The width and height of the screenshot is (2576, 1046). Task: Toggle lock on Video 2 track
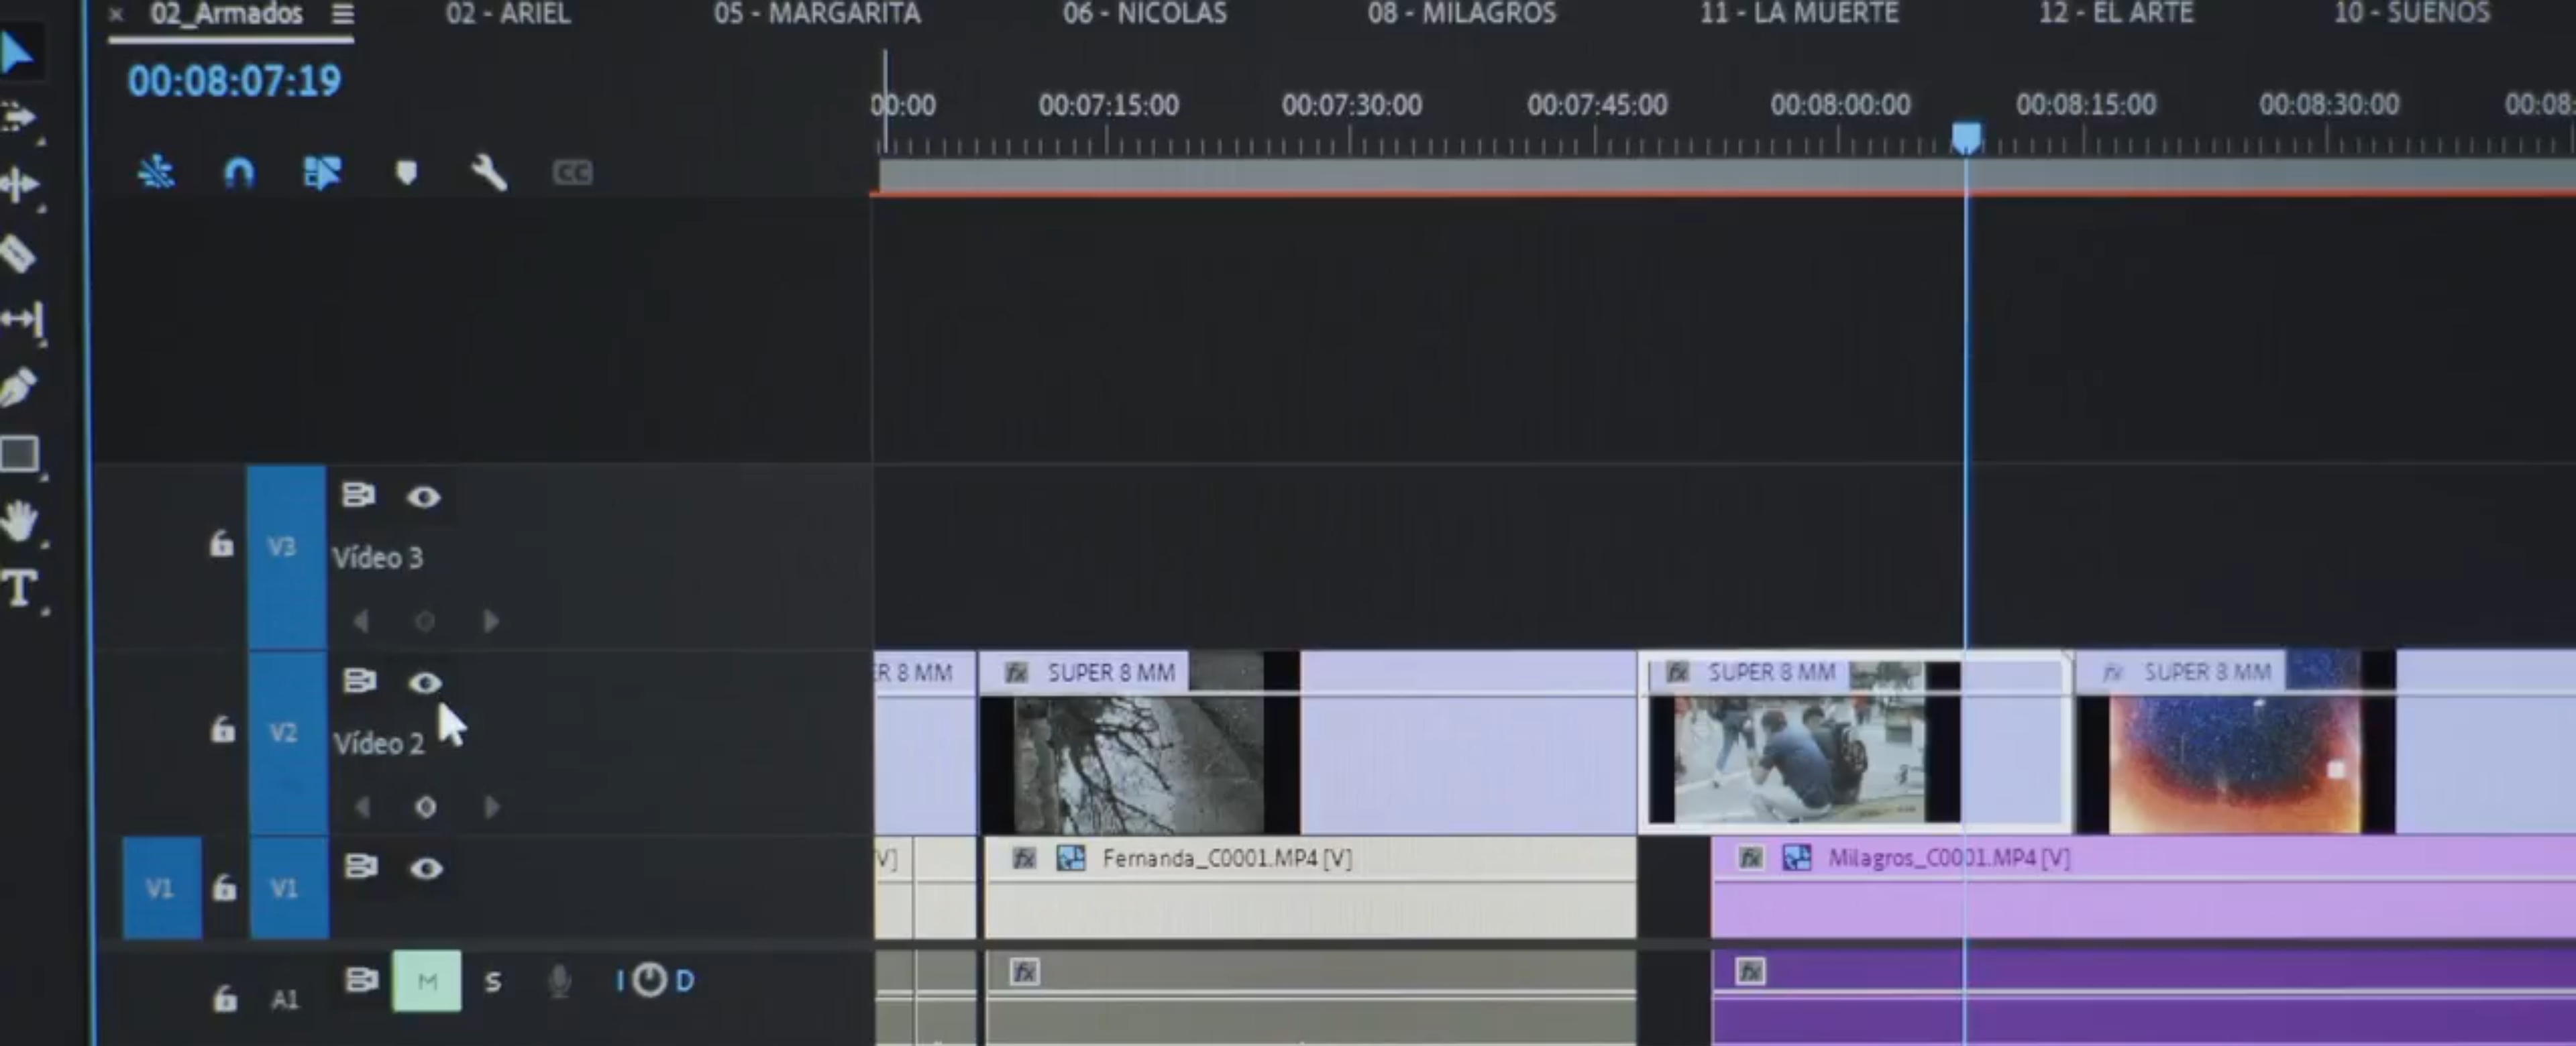tap(223, 730)
